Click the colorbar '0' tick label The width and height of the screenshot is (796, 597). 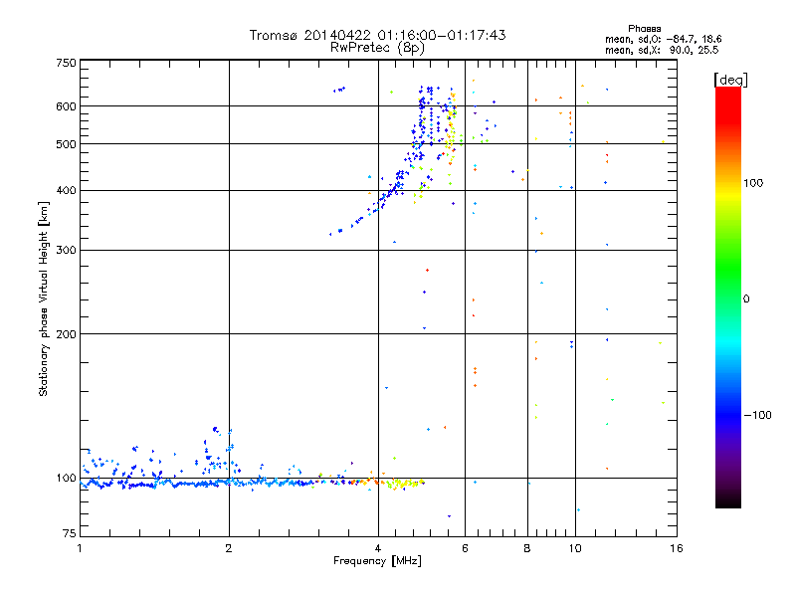[745, 299]
